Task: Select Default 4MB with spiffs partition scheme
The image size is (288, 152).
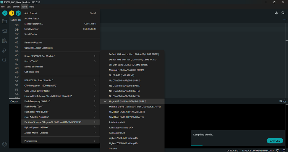Action: [132, 54]
